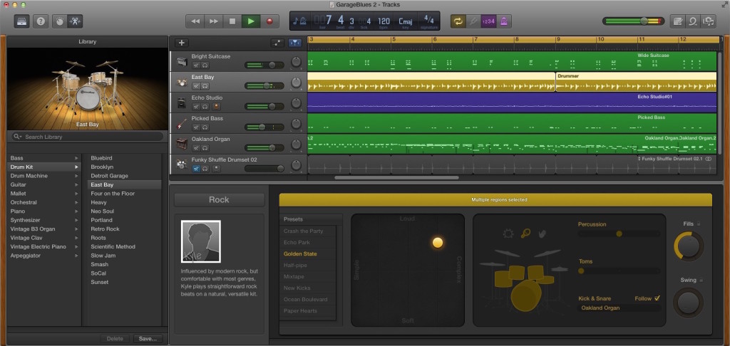Toggle Cycle mode loop button
730x346 pixels.
458,21
